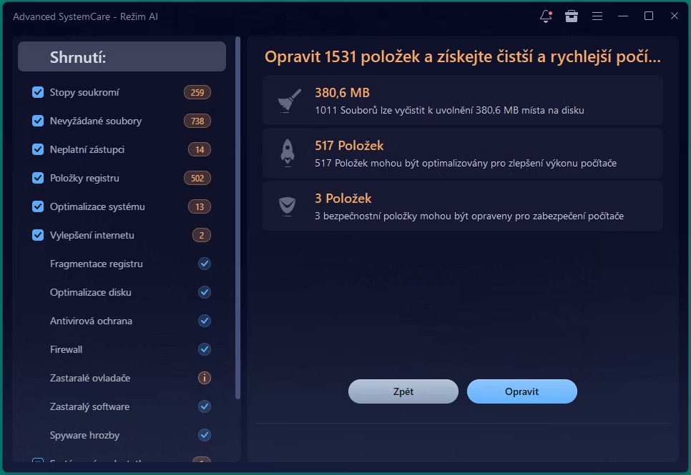Screen dimensions: 691x475
Task: Click the notification bell icon
Action: coord(546,16)
